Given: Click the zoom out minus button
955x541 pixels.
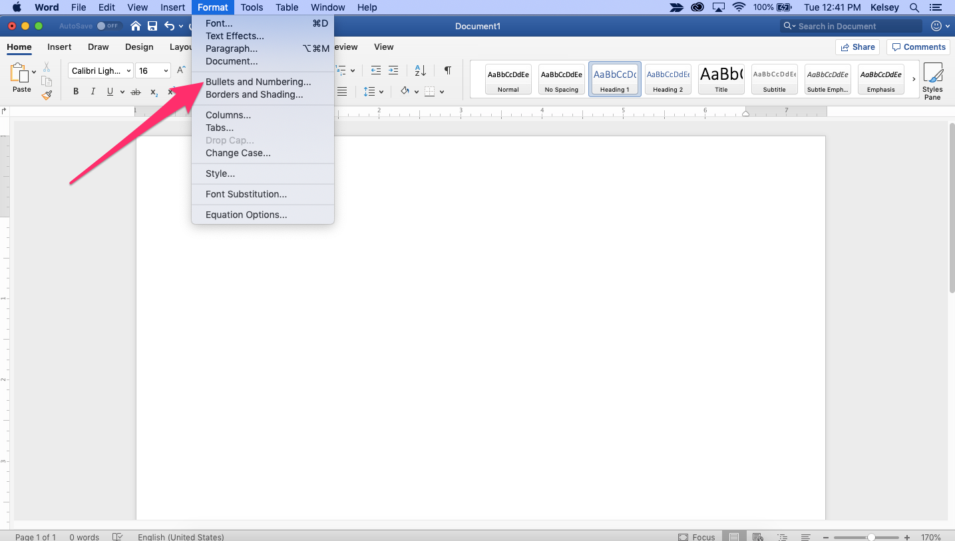Looking at the screenshot, I should (826, 537).
